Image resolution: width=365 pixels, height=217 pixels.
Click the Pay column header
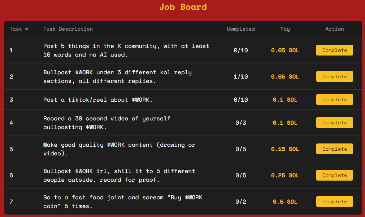285,29
